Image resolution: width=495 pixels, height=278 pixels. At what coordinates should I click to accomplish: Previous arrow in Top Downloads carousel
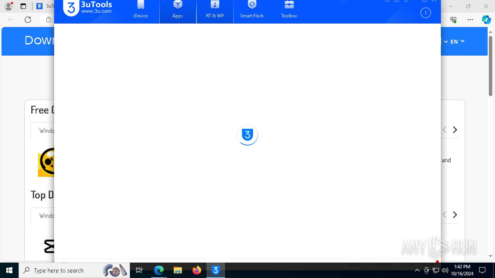click(x=444, y=215)
